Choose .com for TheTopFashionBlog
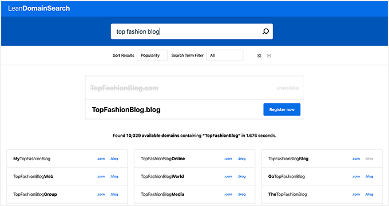 point(356,195)
